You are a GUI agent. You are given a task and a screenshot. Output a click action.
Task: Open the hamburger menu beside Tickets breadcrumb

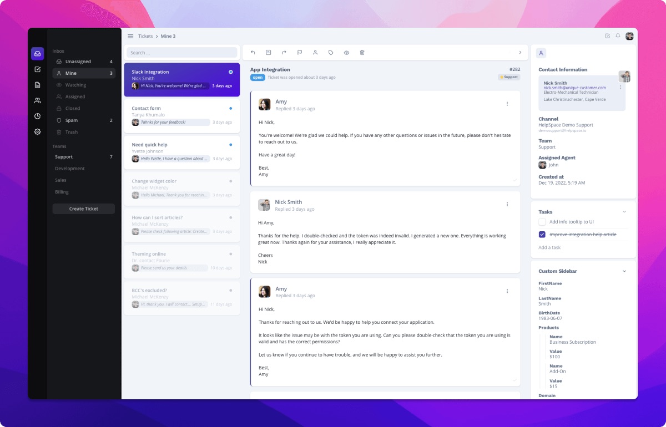click(x=130, y=35)
